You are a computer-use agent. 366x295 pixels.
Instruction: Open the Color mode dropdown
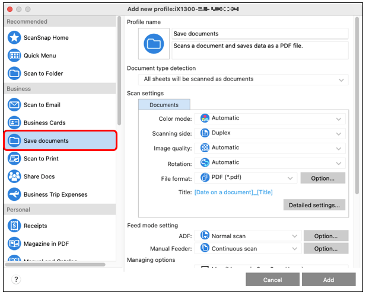270,118
